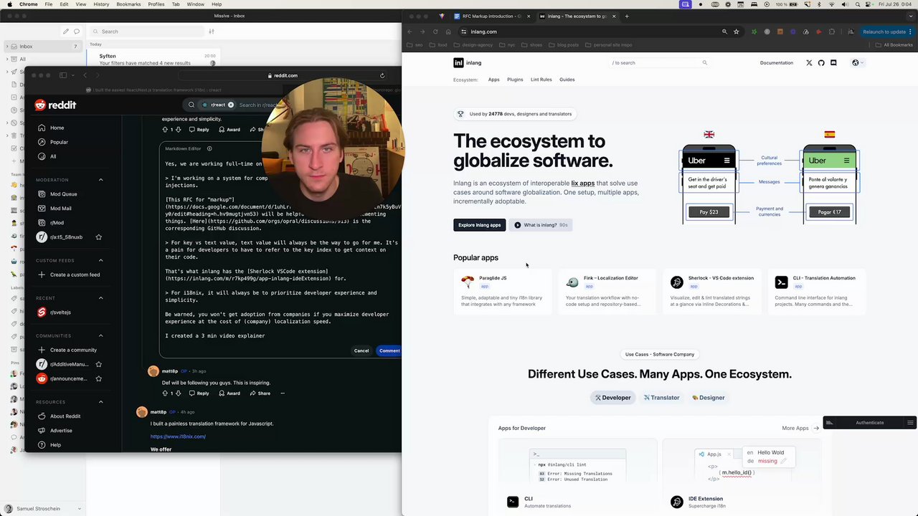Open the Plugins ecosystem nav item
The image size is (918, 516).
pyautogui.click(x=515, y=80)
